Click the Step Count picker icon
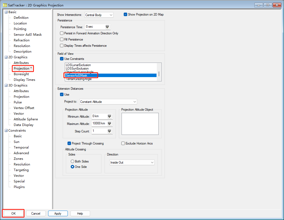Image resolution: width=284 pixels, height=220 pixels. click(x=109, y=131)
